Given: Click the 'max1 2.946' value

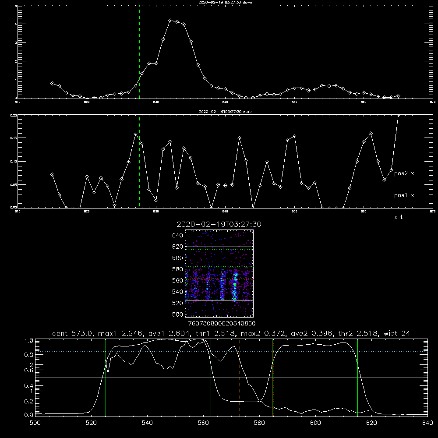Looking at the screenshot, I should click(x=120, y=333).
